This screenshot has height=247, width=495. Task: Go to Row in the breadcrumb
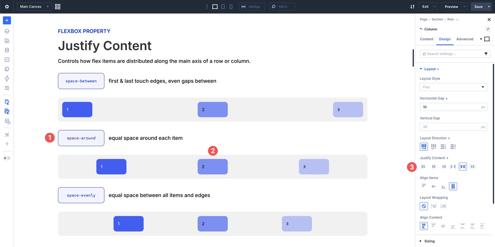[450, 19]
